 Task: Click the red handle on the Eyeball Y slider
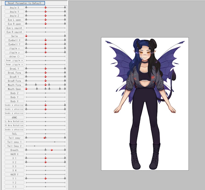[x=46, y=44]
